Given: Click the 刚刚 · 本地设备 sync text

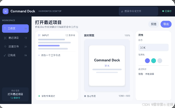Looking at the screenshot, I should (x=146, y=74).
